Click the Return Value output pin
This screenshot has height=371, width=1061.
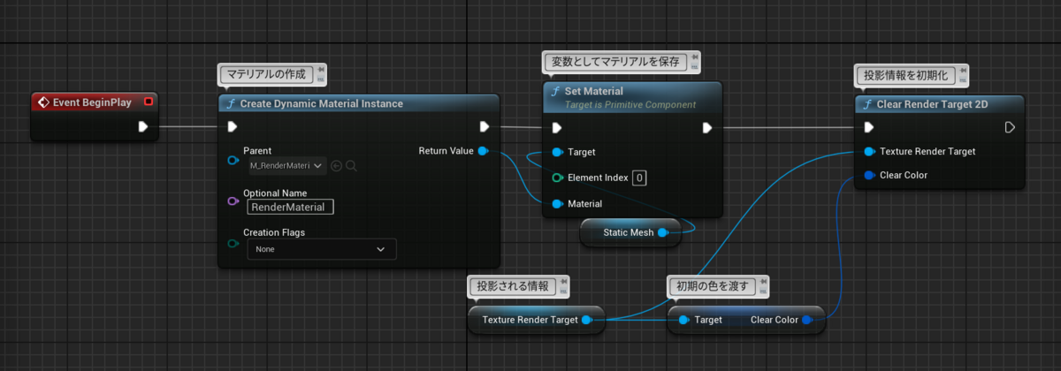(x=483, y=151)
